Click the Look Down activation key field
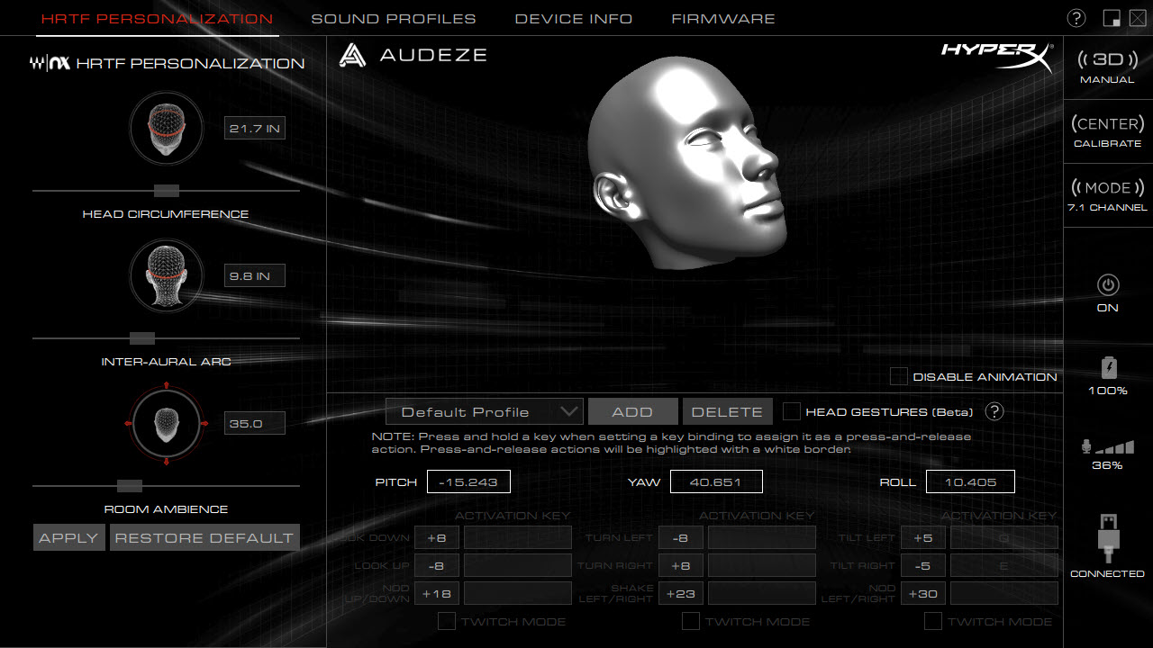 518,537
